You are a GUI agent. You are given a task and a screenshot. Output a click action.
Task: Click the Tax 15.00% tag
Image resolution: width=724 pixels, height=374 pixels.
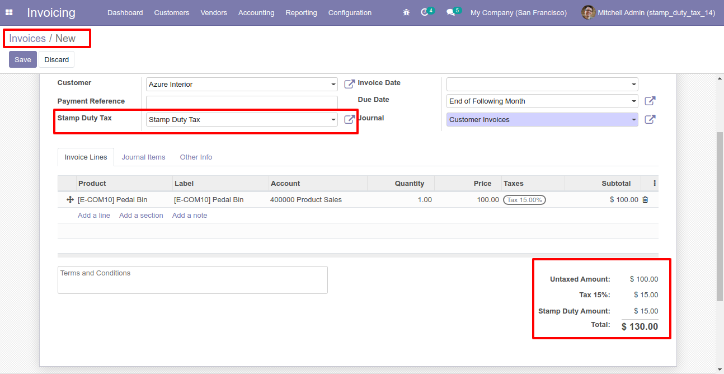[x=524, y=200]
